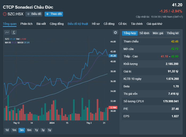Open chart settings gear icon

pos(115,33)
